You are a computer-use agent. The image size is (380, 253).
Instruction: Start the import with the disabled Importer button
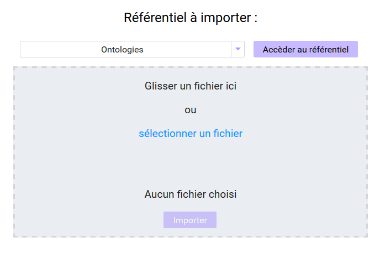pyautogui.click(x=190, y=220)
